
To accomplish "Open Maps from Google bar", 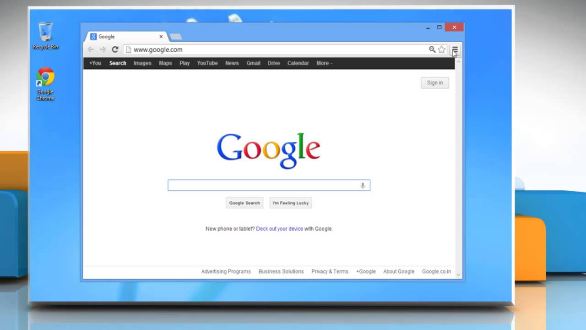I will click(x=165, y=63).
